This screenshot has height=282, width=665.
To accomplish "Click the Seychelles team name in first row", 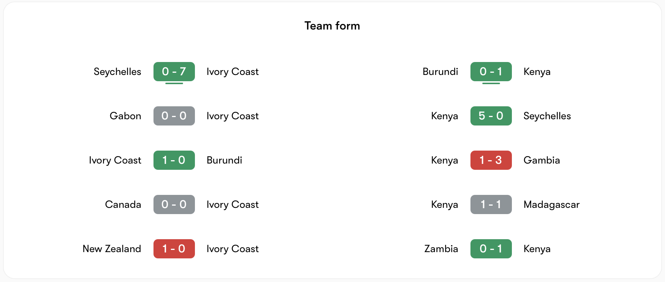I will pyautogui.click(x=117, y=72).
